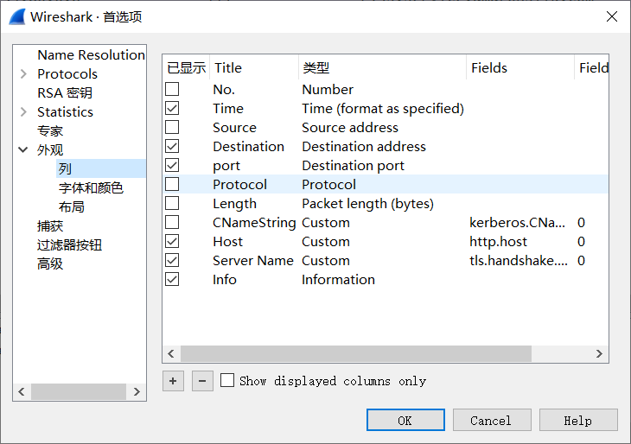Screen dimensions: 631x444
Task: Enable the Protocol column checkbox
Action: coord(172,184)
